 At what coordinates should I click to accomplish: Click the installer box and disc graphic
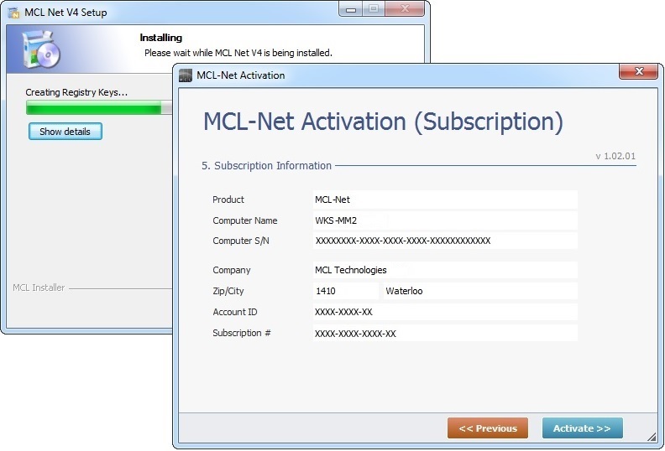(x=41, y=49)
